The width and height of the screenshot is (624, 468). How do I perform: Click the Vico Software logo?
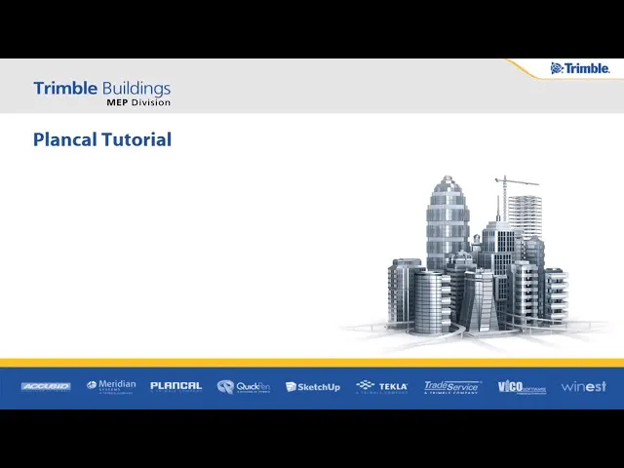tap(522, 387)
